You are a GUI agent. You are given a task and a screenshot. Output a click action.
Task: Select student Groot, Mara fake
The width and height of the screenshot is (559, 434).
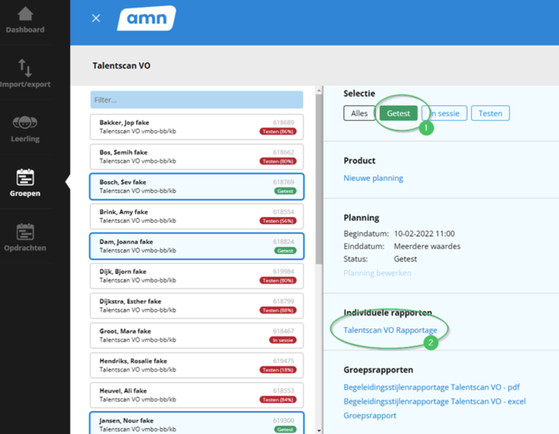click(x=197, y=336)
